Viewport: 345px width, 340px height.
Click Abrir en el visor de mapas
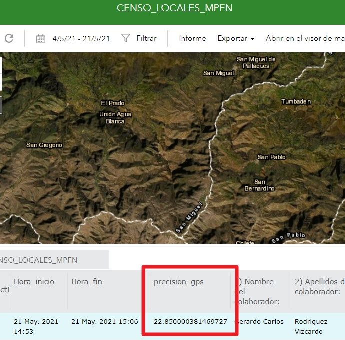coord(305,38)
